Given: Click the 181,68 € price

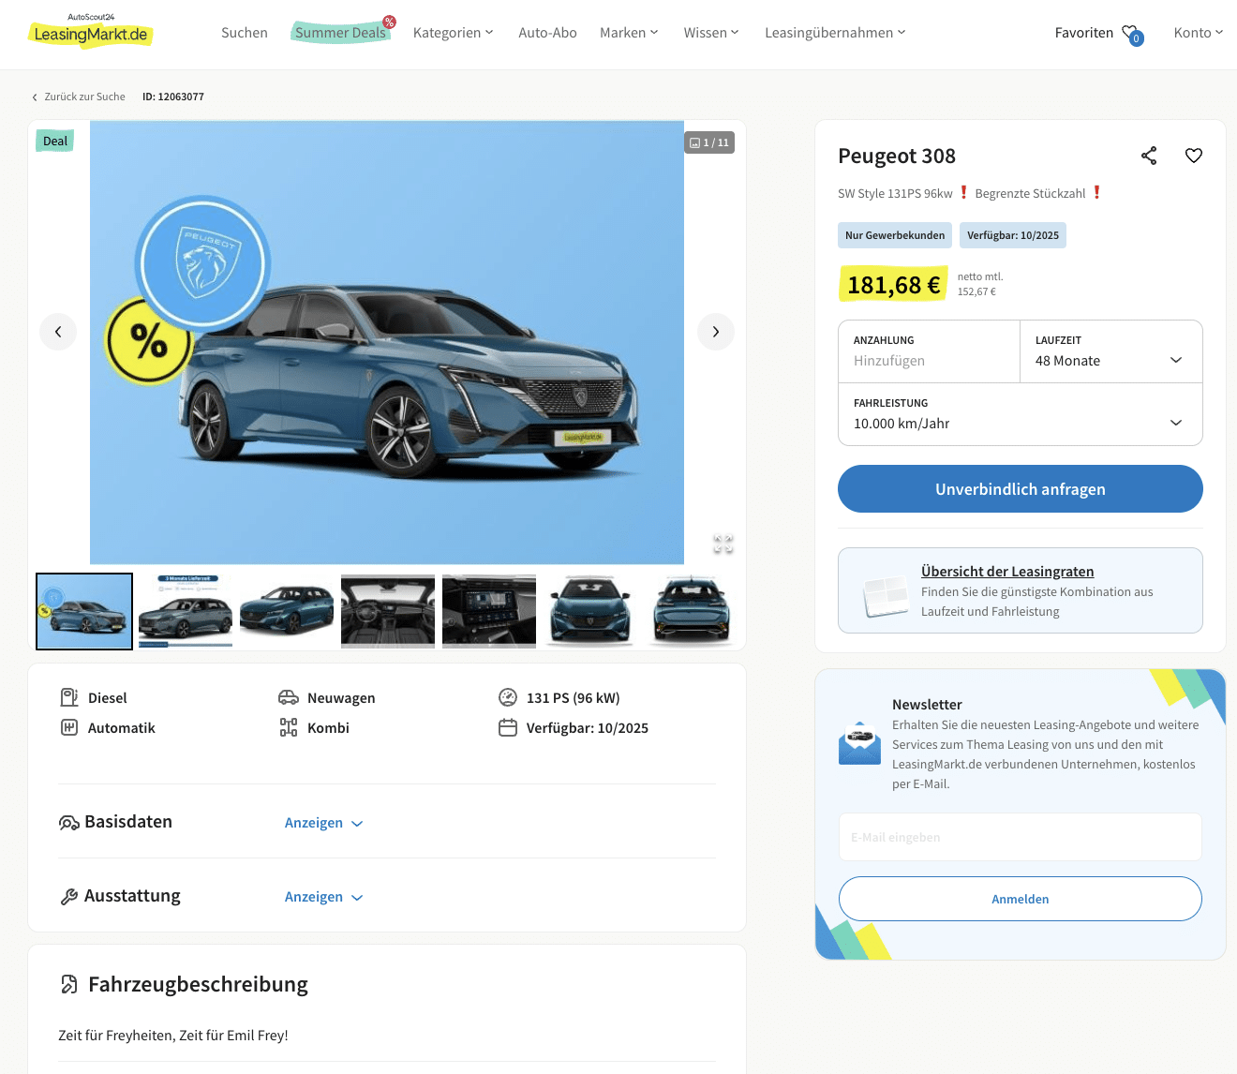Looking at the screenshot, I should [893, 285].
